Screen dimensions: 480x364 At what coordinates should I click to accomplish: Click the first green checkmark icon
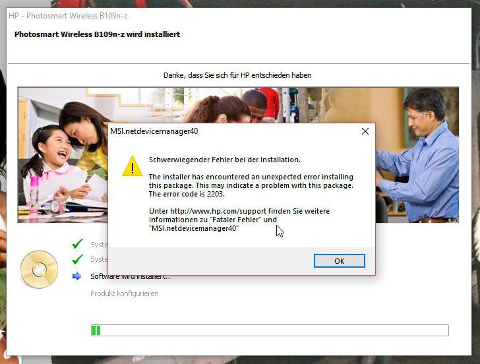[x=77, y=244]
